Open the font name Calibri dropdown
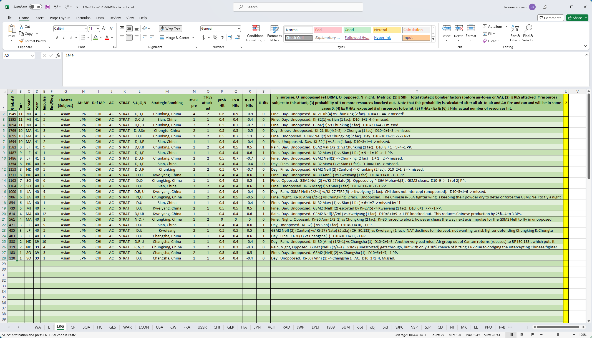Screen dimensions: 592x338 click(85, 29)
